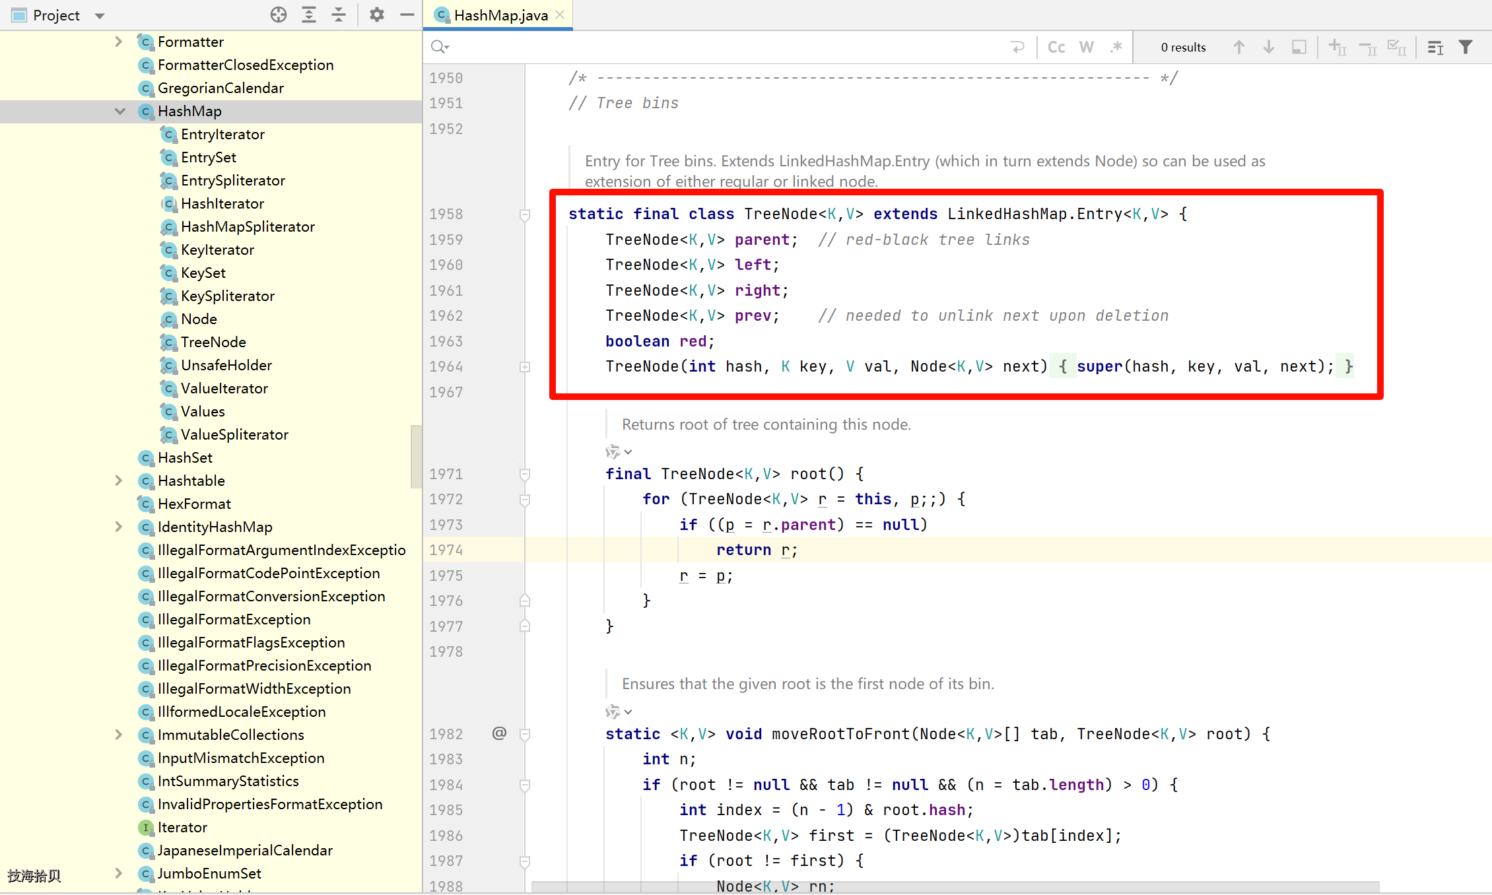Expand the ImmutableCollections tree node

(x=119, y=735)
